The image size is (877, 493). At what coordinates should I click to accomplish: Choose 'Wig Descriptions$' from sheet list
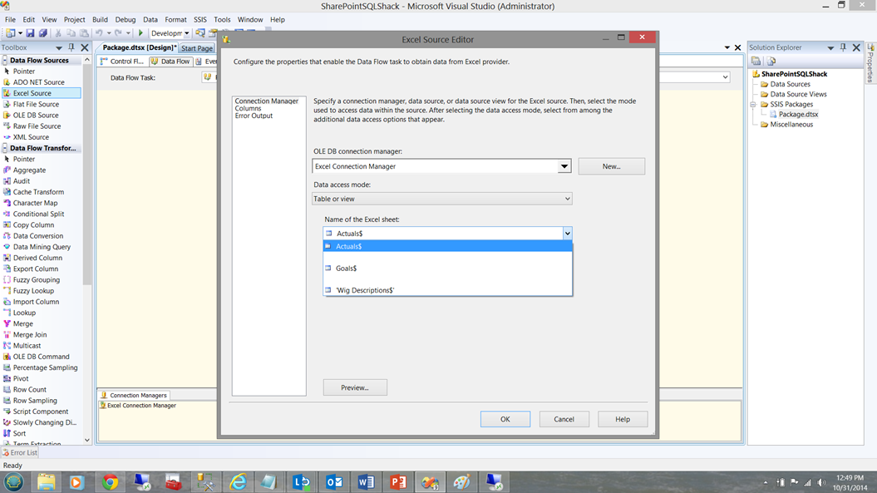pos(447,290)
